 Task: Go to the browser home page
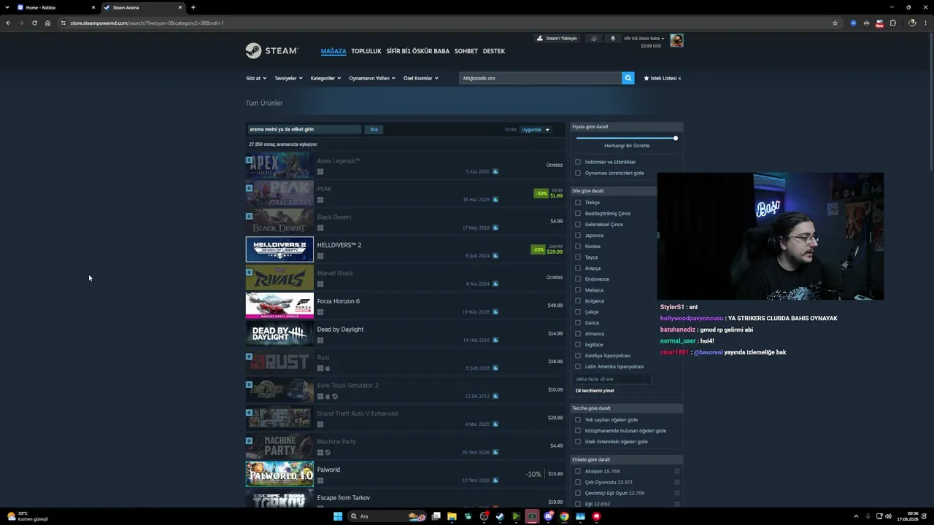tap(47, 23)
